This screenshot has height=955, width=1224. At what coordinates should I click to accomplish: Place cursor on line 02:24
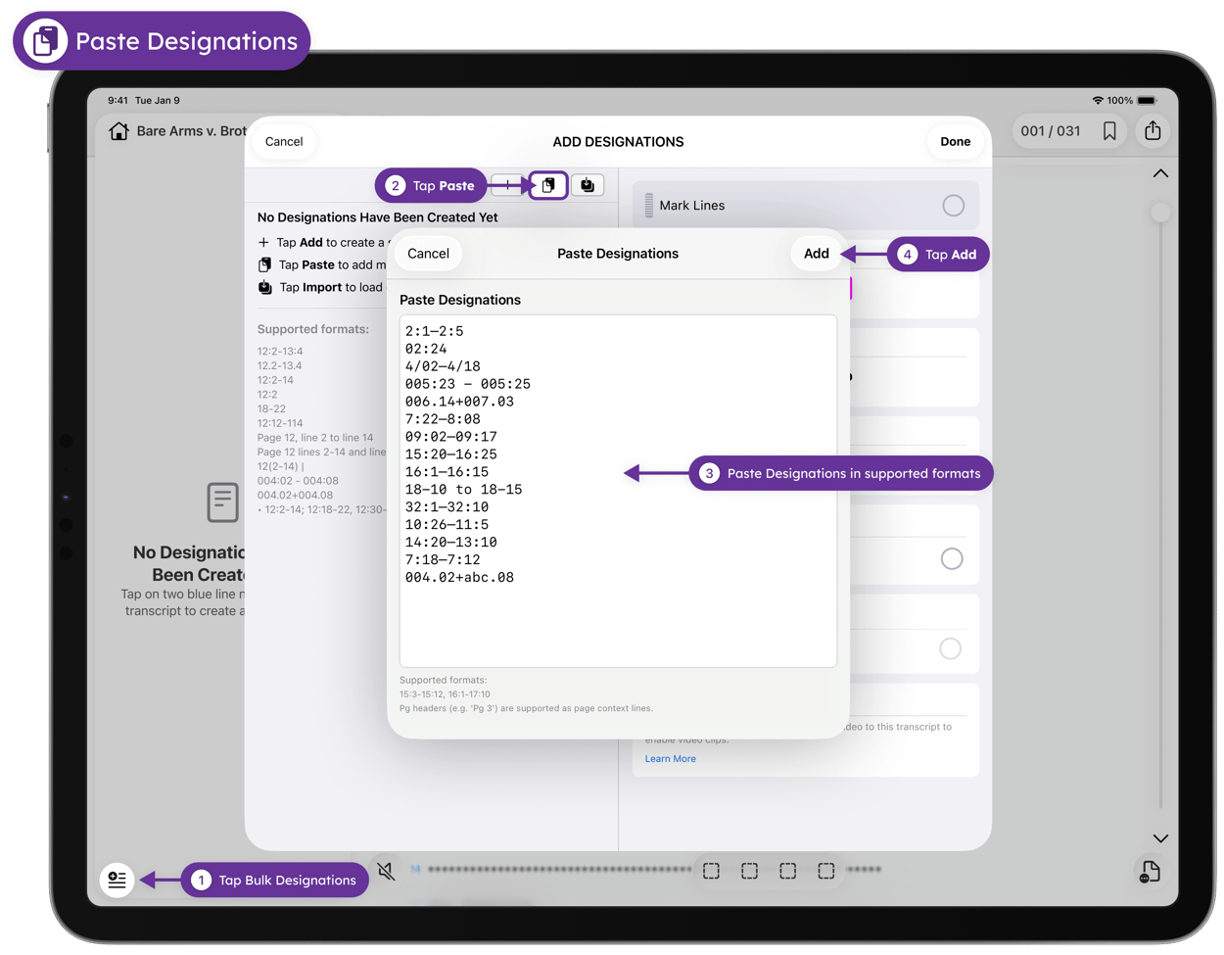426,349
